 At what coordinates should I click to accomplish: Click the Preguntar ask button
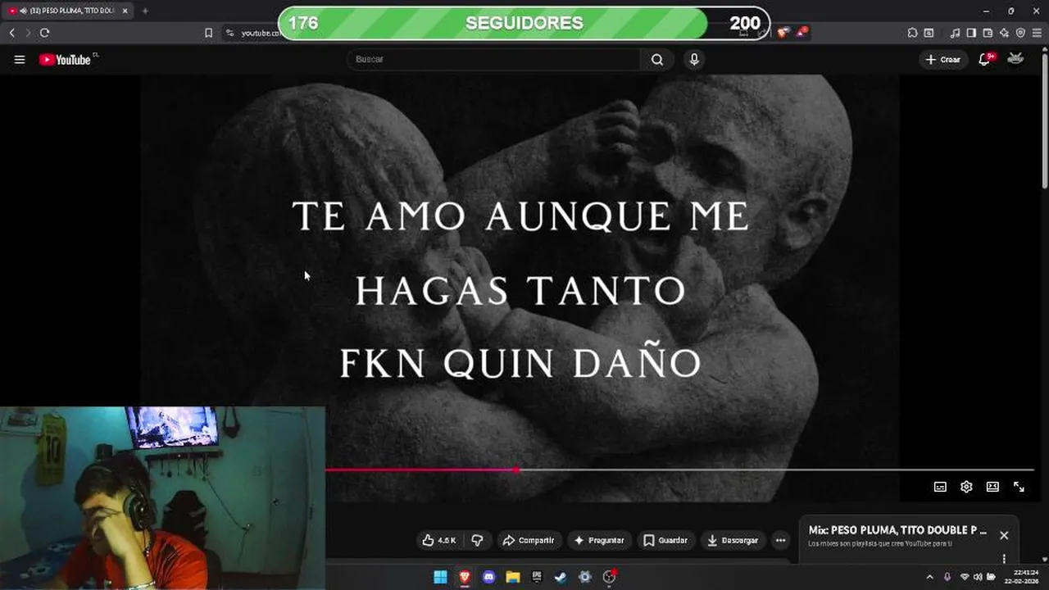coord(599,540)
